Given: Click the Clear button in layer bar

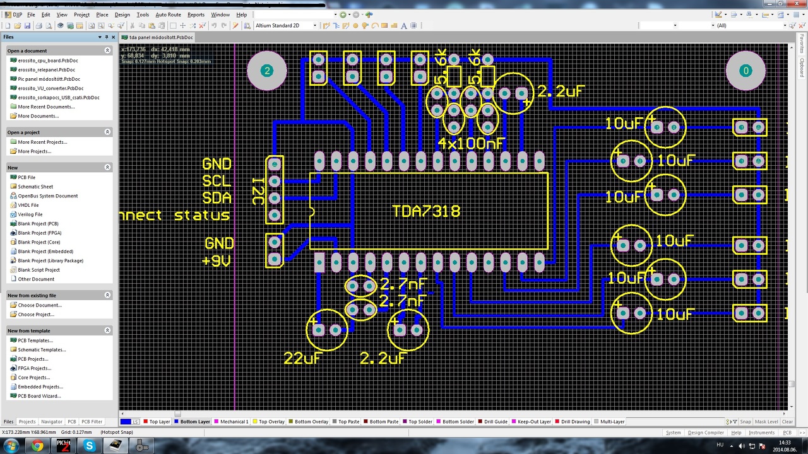Looking at the screenshot, I should [787, 422].
